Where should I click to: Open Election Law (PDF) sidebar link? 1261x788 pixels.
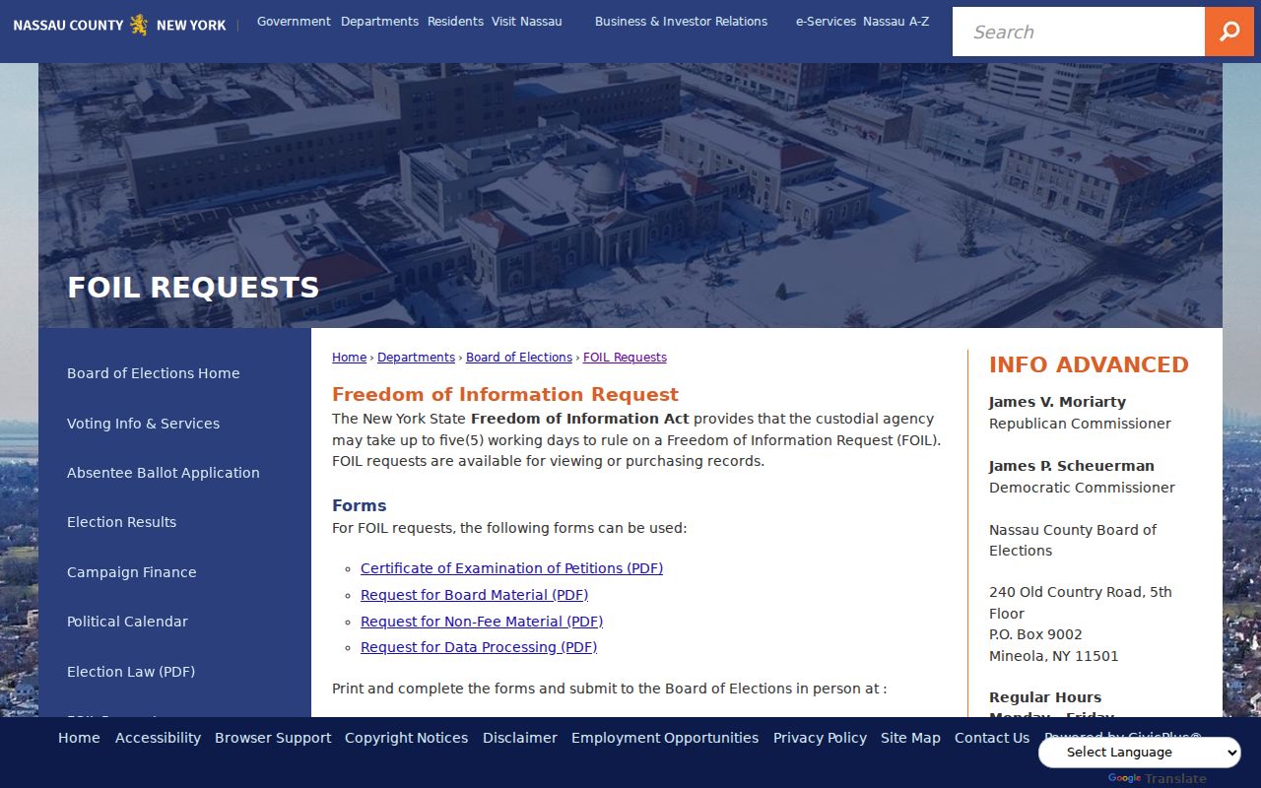(131, 672)
